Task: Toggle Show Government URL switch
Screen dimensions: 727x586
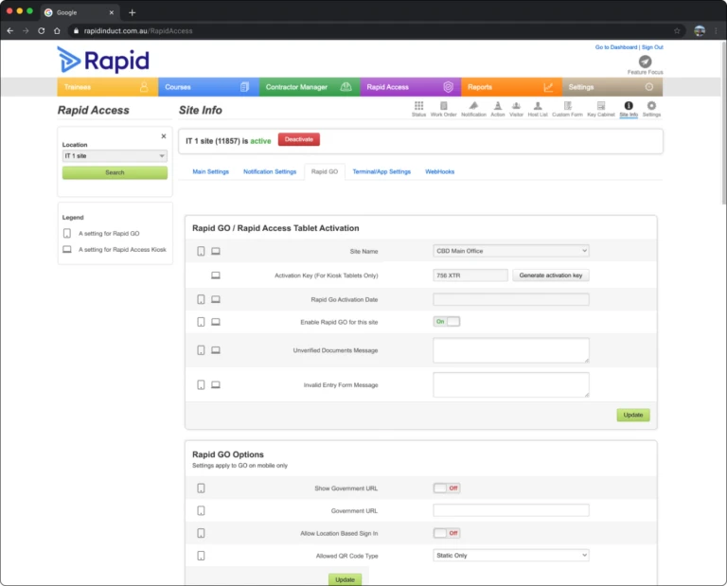Action: click(447, 488)
